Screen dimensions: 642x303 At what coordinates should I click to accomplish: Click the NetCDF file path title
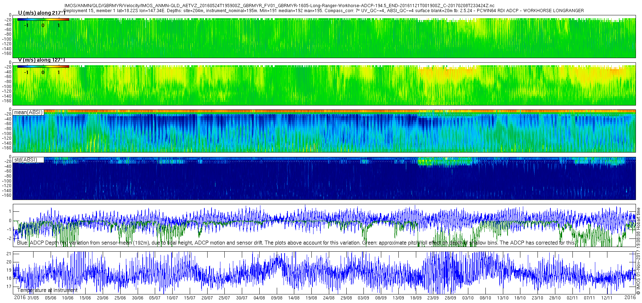pyautogui.click(x=279, y=6)
